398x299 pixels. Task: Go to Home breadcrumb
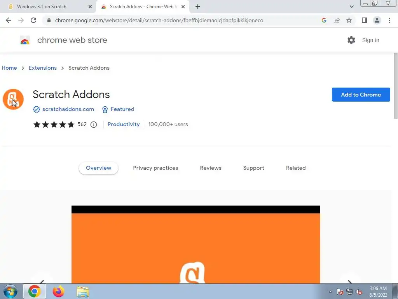pyautogui.click(x=9, y=68)
